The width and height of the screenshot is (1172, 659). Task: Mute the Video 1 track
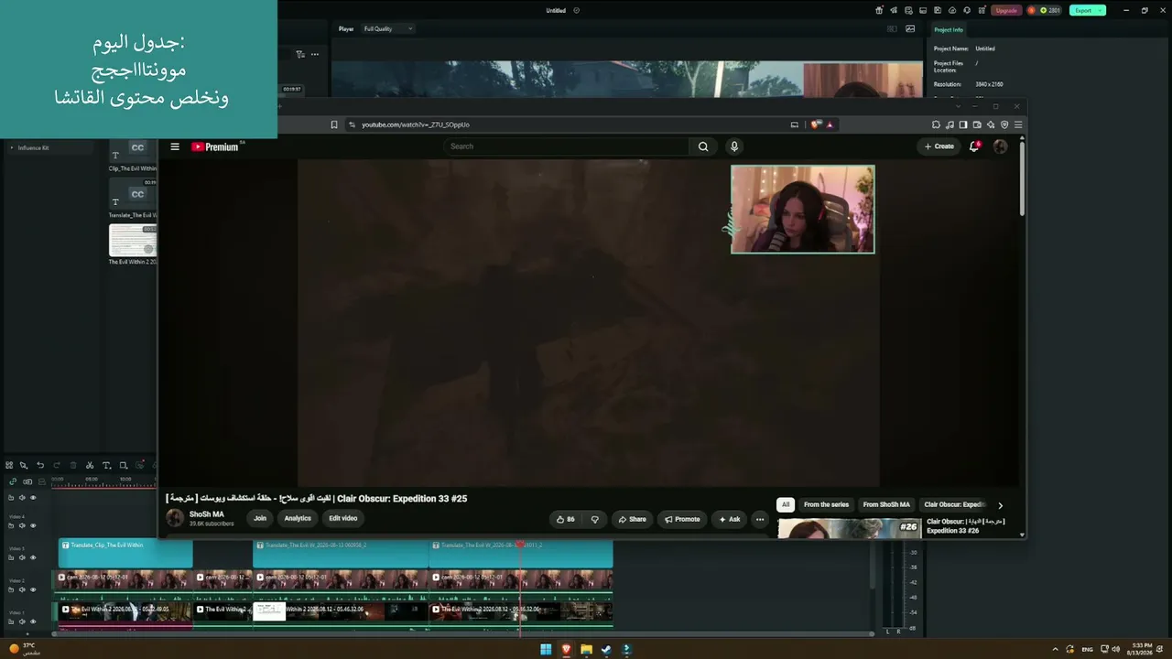[22, 621]
